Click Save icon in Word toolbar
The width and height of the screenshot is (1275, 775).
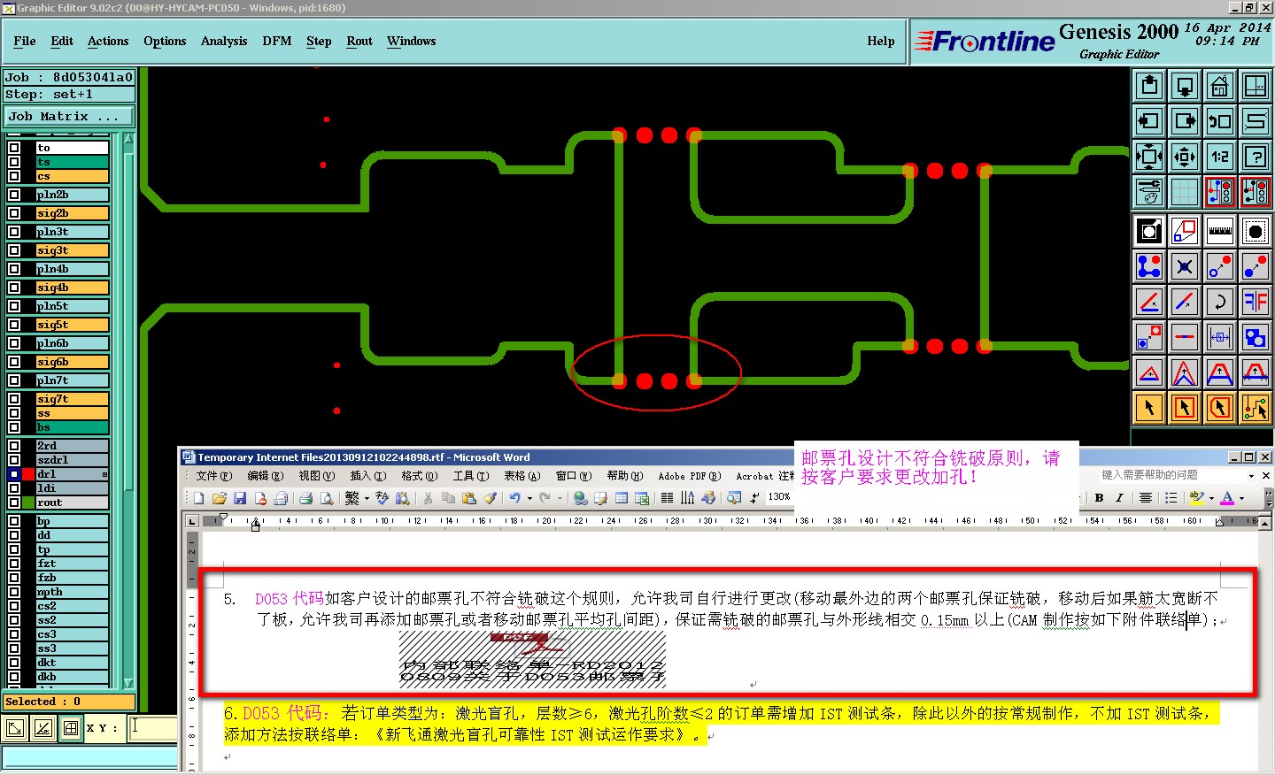239,498
